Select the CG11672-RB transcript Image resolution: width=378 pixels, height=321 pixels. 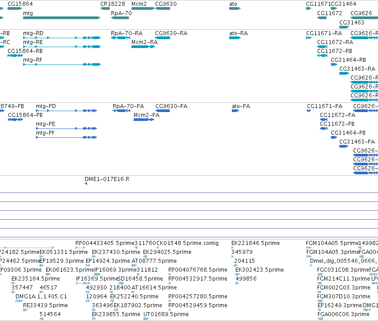point(322,56)
